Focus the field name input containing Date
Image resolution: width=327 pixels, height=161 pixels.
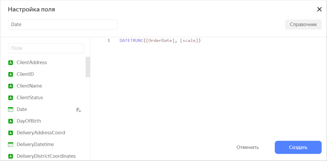click(63, 24)
